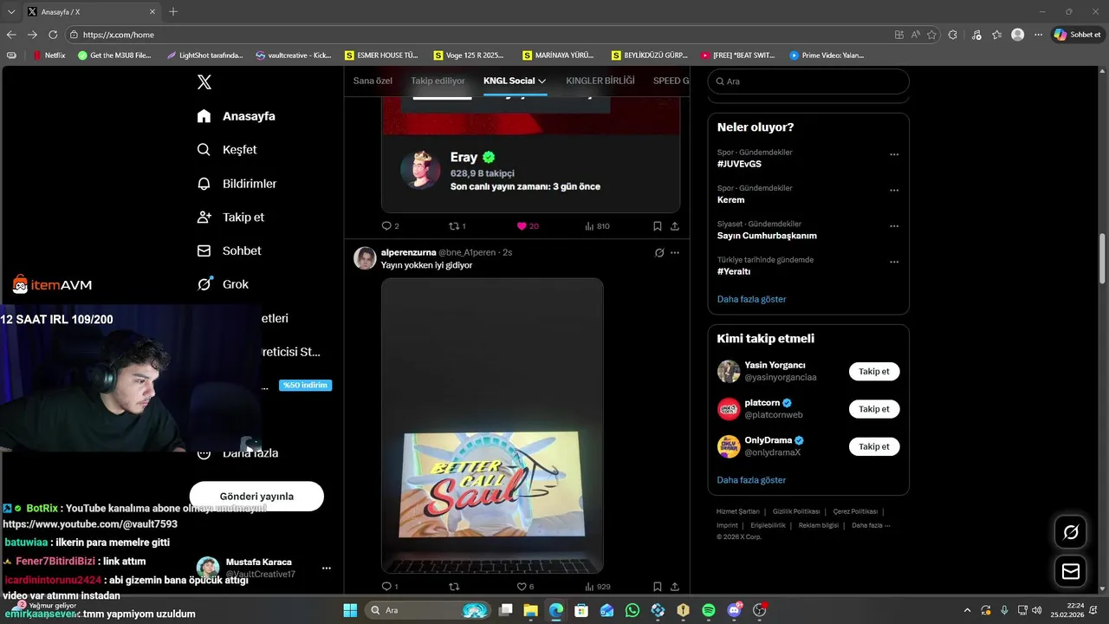
Task: Open Gizlilik Politikası footer link
Action: [796, 511]
